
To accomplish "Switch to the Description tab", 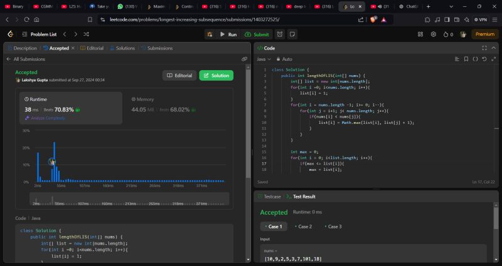I will click(x=22, y=48).
